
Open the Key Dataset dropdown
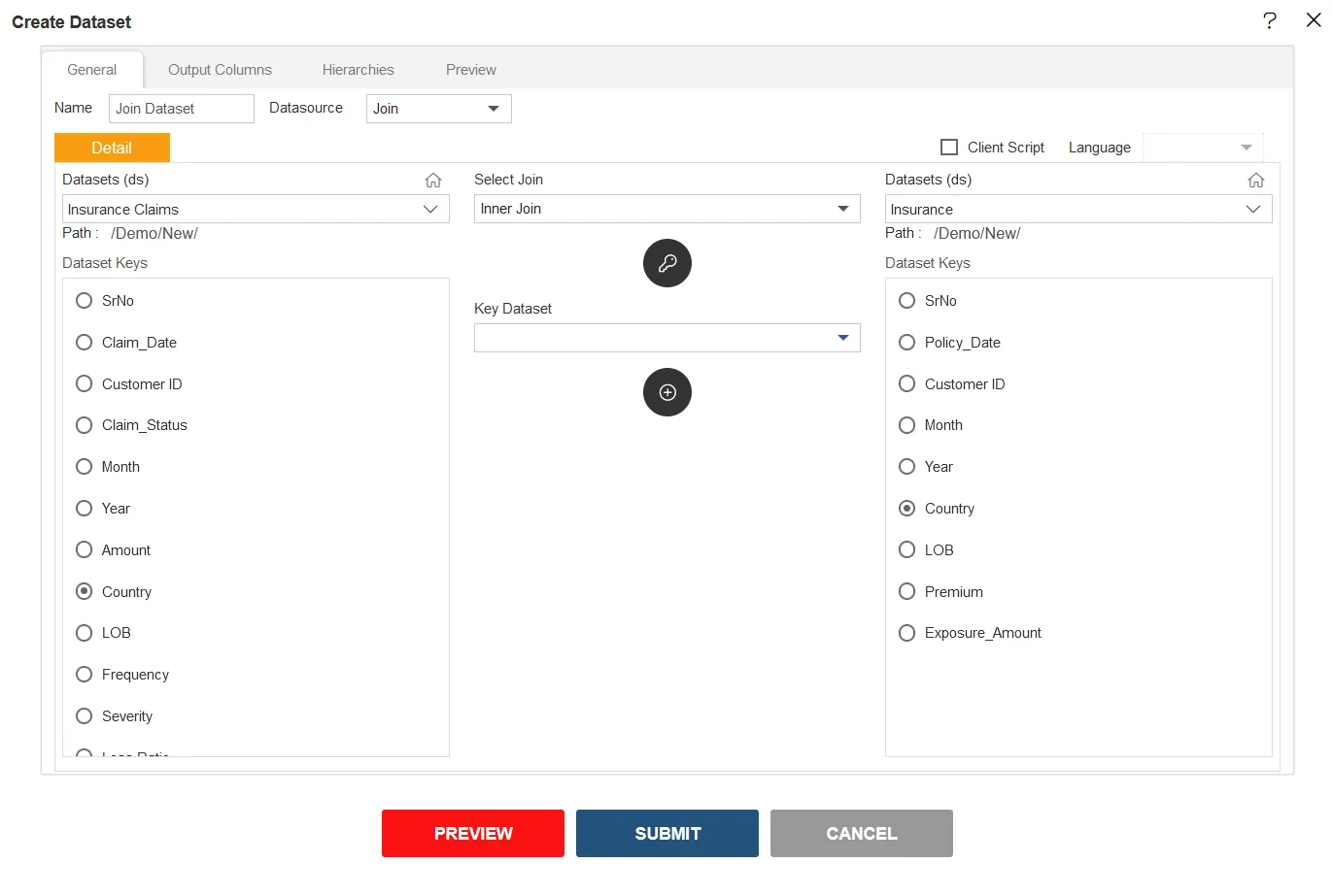click(667, 338)
